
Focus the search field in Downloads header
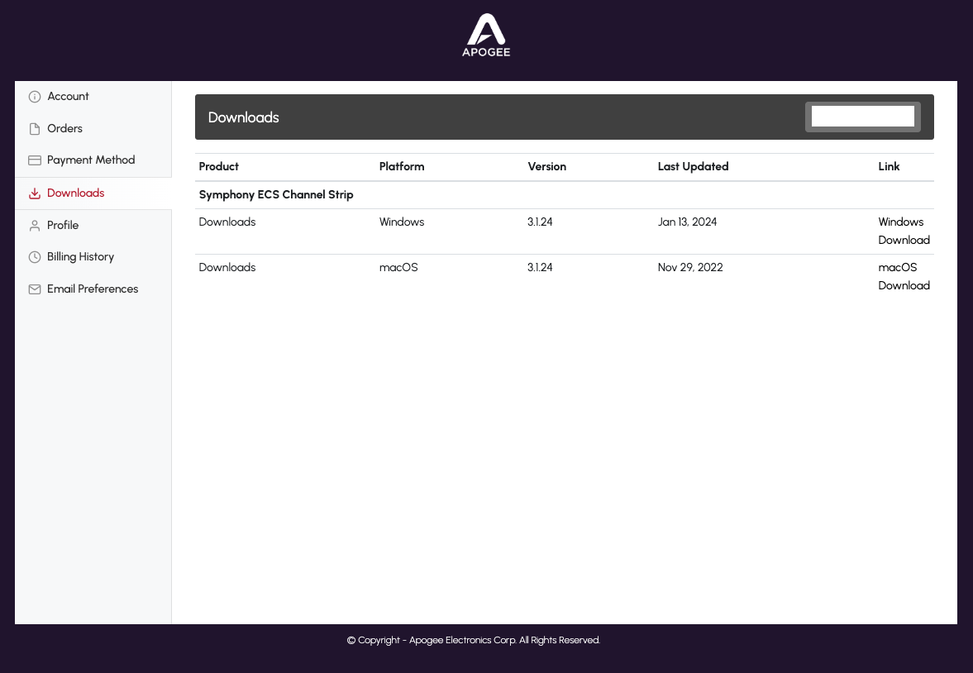[x=862, y=117]
